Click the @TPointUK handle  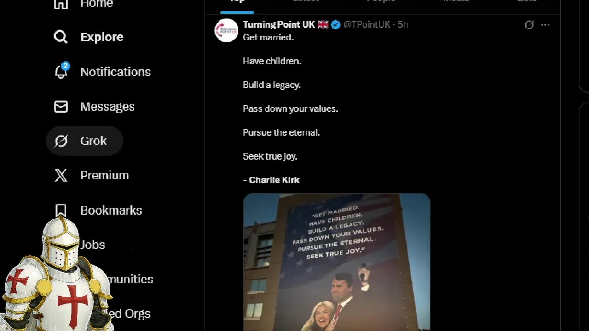(367, 24)
